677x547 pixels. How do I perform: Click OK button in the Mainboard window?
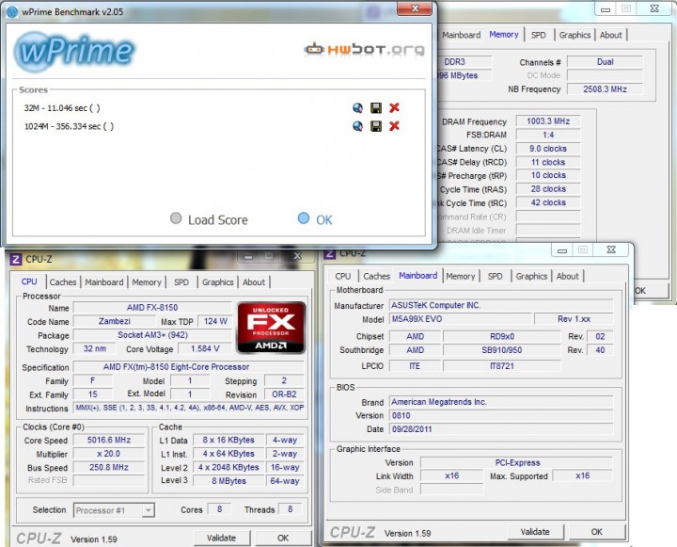point(597,532)
